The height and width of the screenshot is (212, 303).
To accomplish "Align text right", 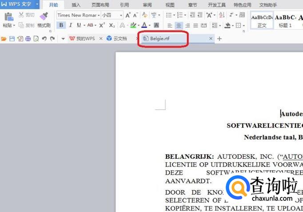I will pos(187,25).
